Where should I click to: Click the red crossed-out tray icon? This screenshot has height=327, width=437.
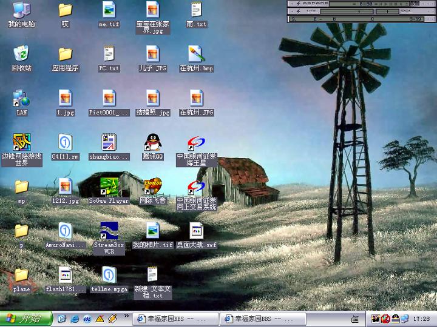385,319
